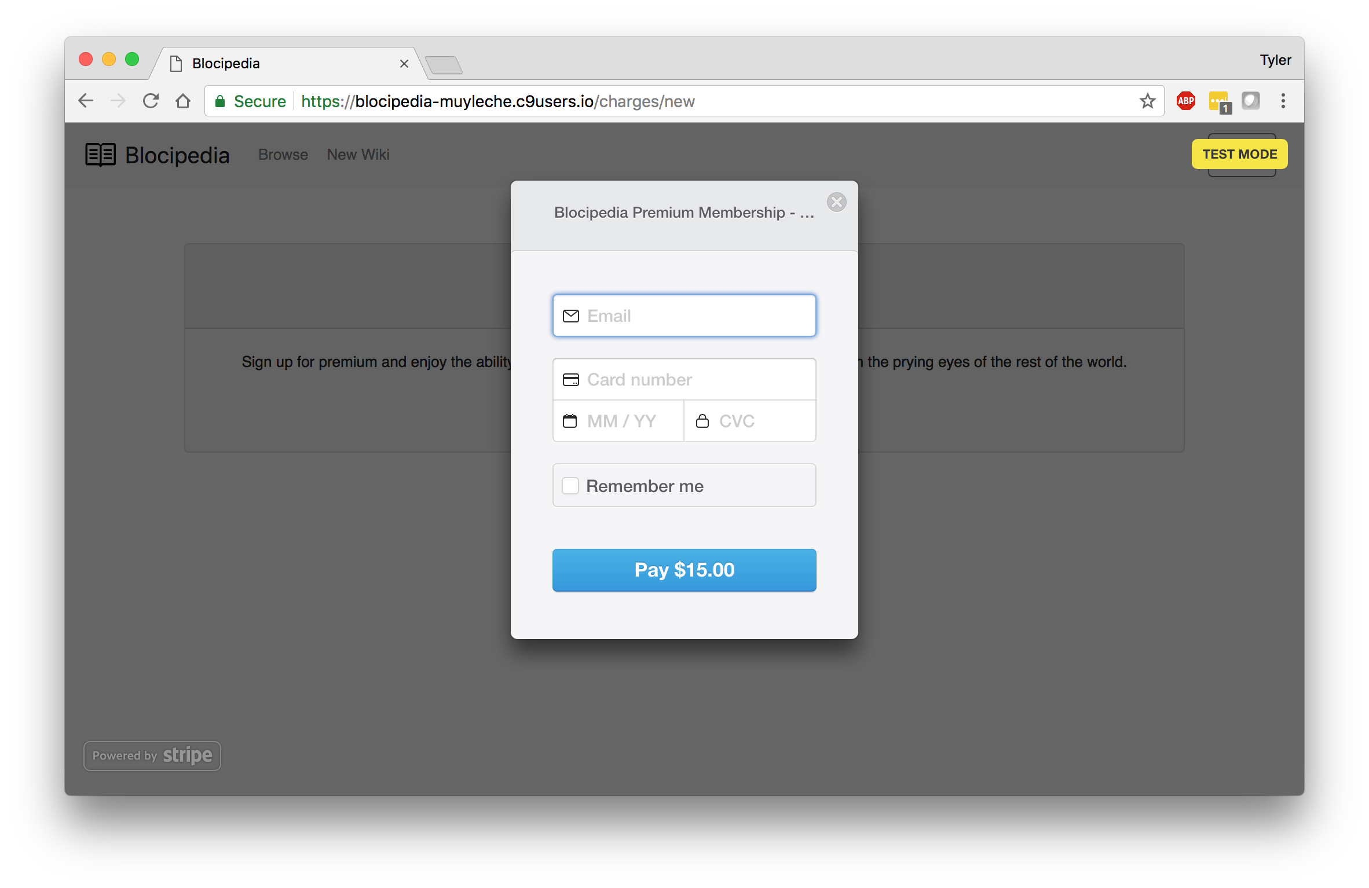
Task: Toggle the Remember me checkbox
Action: pos(570,486)
